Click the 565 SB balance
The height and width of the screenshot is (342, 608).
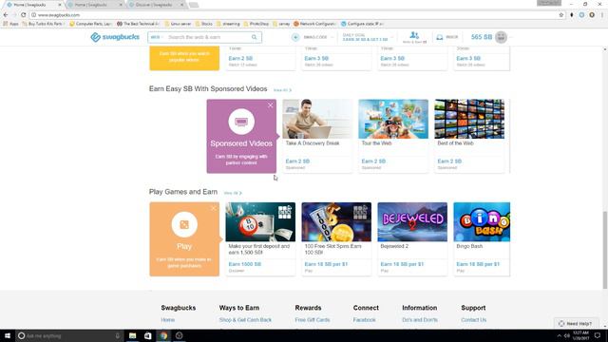point(482,37)
